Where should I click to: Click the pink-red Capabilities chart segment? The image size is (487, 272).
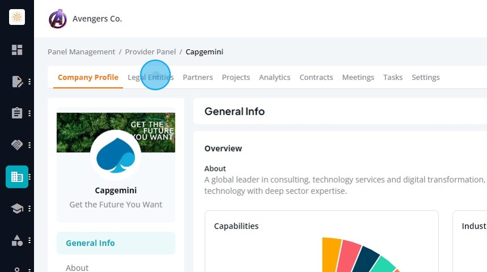point(349,257)
